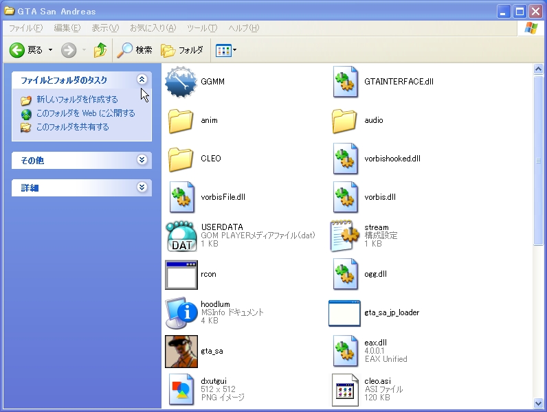Click 新しいフォルダを作成する link

tap(77, 100)
